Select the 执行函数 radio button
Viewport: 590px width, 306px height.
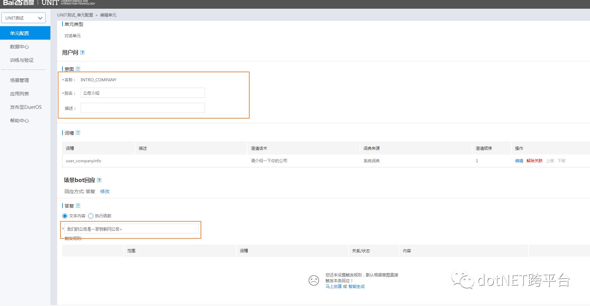[91, 216]
